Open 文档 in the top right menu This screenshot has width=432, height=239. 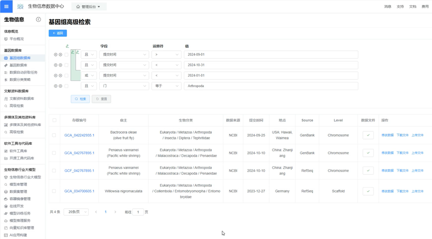[x=413, y=7]
